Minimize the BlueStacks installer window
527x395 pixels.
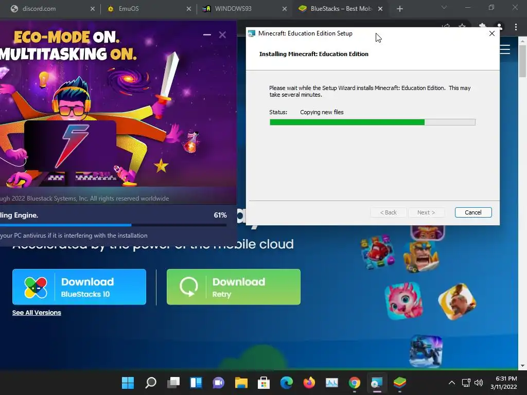click(x=207, y=34)
